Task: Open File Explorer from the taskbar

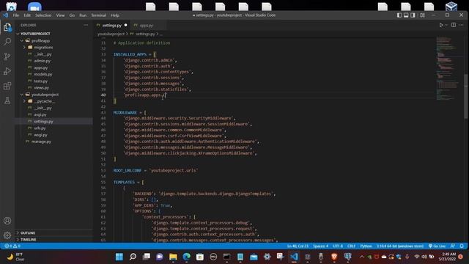Action: tap(173, 257)
